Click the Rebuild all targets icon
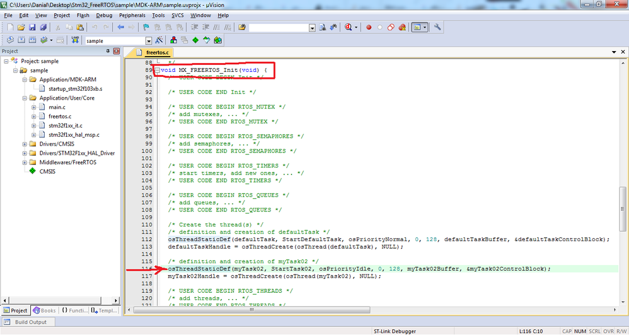This screenshot has width=629, height=335. (x=33, y=40)
